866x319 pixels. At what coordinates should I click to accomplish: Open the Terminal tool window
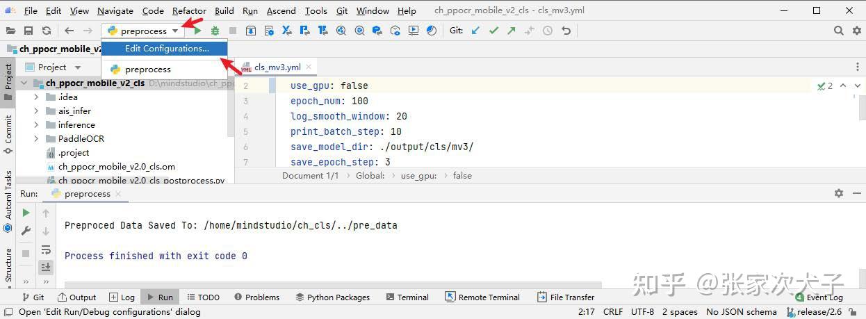(x=406, y=297)
